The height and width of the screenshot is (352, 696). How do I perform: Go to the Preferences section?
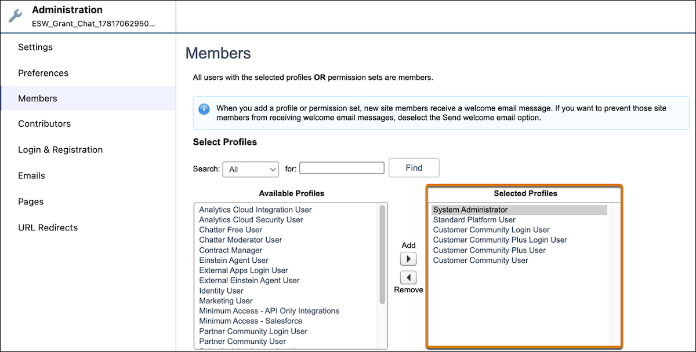tap(43, 73)
